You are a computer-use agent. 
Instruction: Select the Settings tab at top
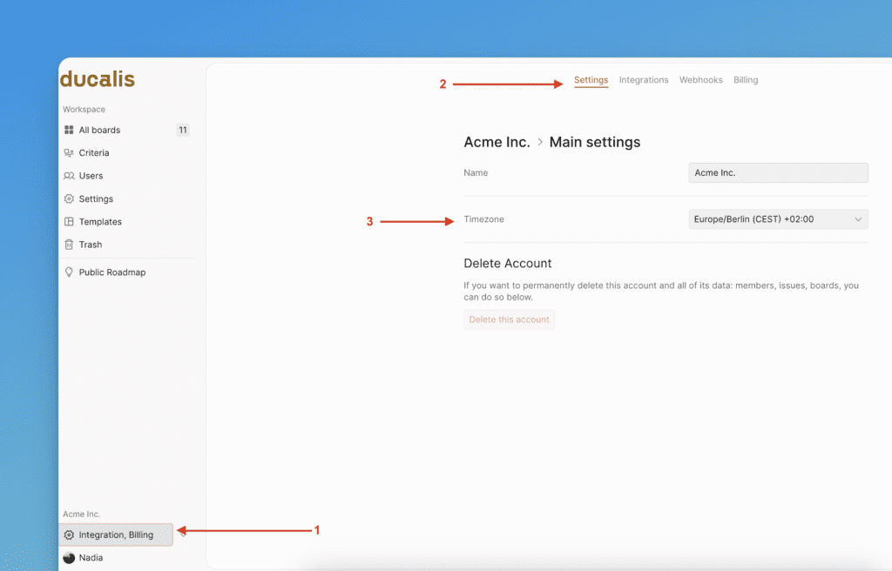[591, 80]
